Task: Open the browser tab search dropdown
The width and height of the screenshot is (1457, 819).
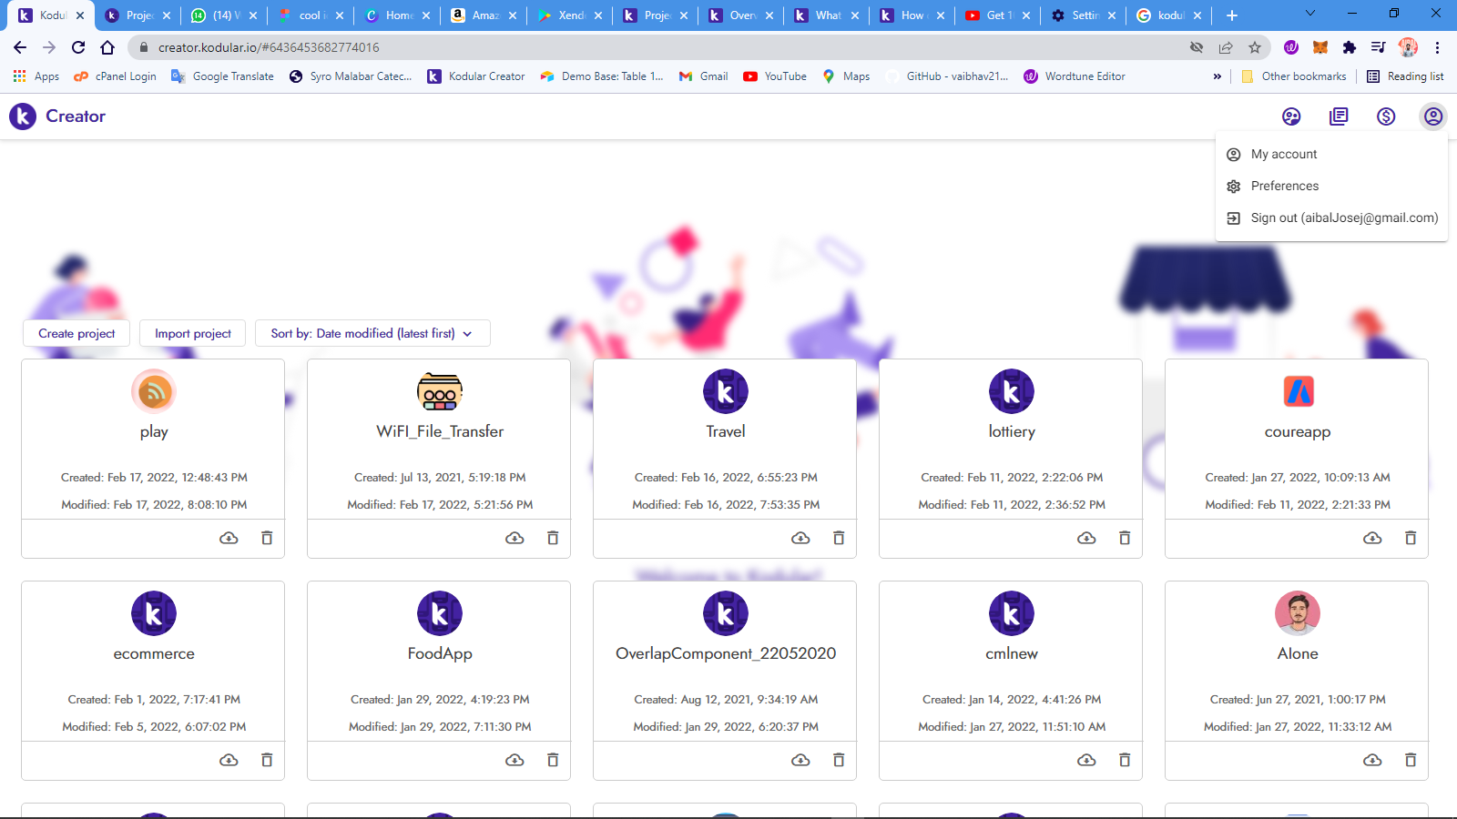Action: click(1309, 14)
